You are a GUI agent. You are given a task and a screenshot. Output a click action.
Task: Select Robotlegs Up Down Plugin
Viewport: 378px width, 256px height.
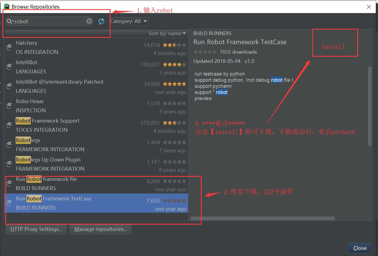point(96,164)
